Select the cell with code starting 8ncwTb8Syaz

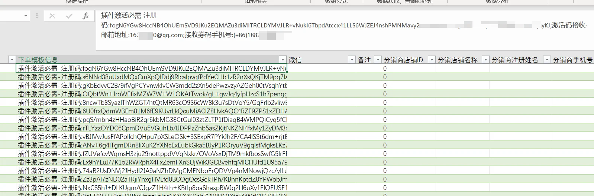152,102
